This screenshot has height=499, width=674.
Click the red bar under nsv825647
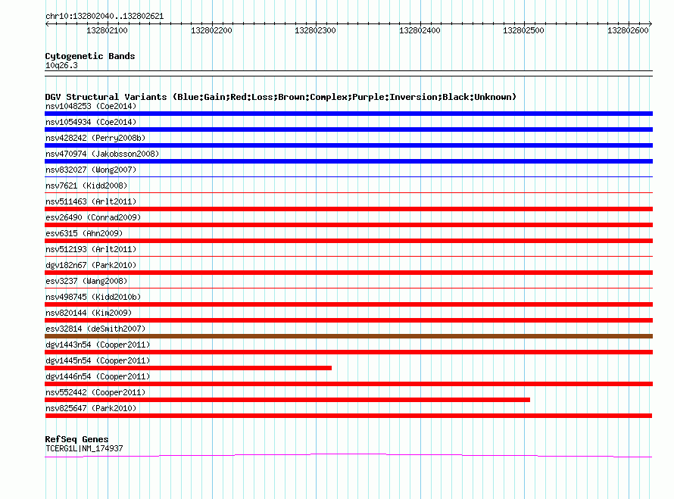348,416
